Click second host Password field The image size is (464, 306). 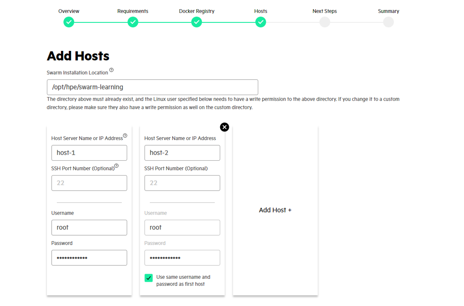[182, 258]
